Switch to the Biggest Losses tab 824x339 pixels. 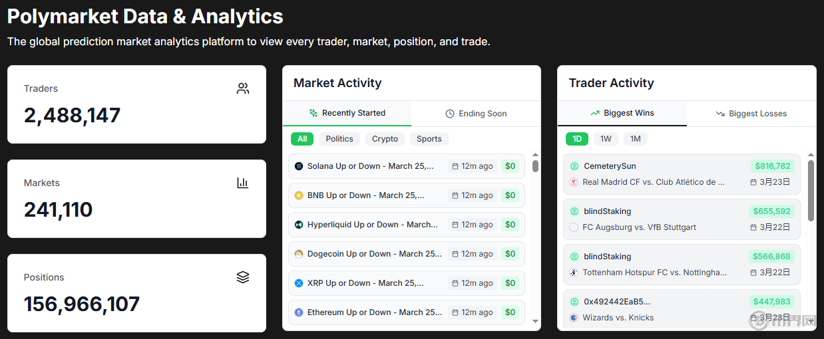[751, 114]
